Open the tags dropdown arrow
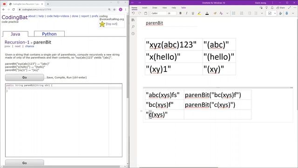Screen dimensions: 298x168 click(x=275, y=14)
